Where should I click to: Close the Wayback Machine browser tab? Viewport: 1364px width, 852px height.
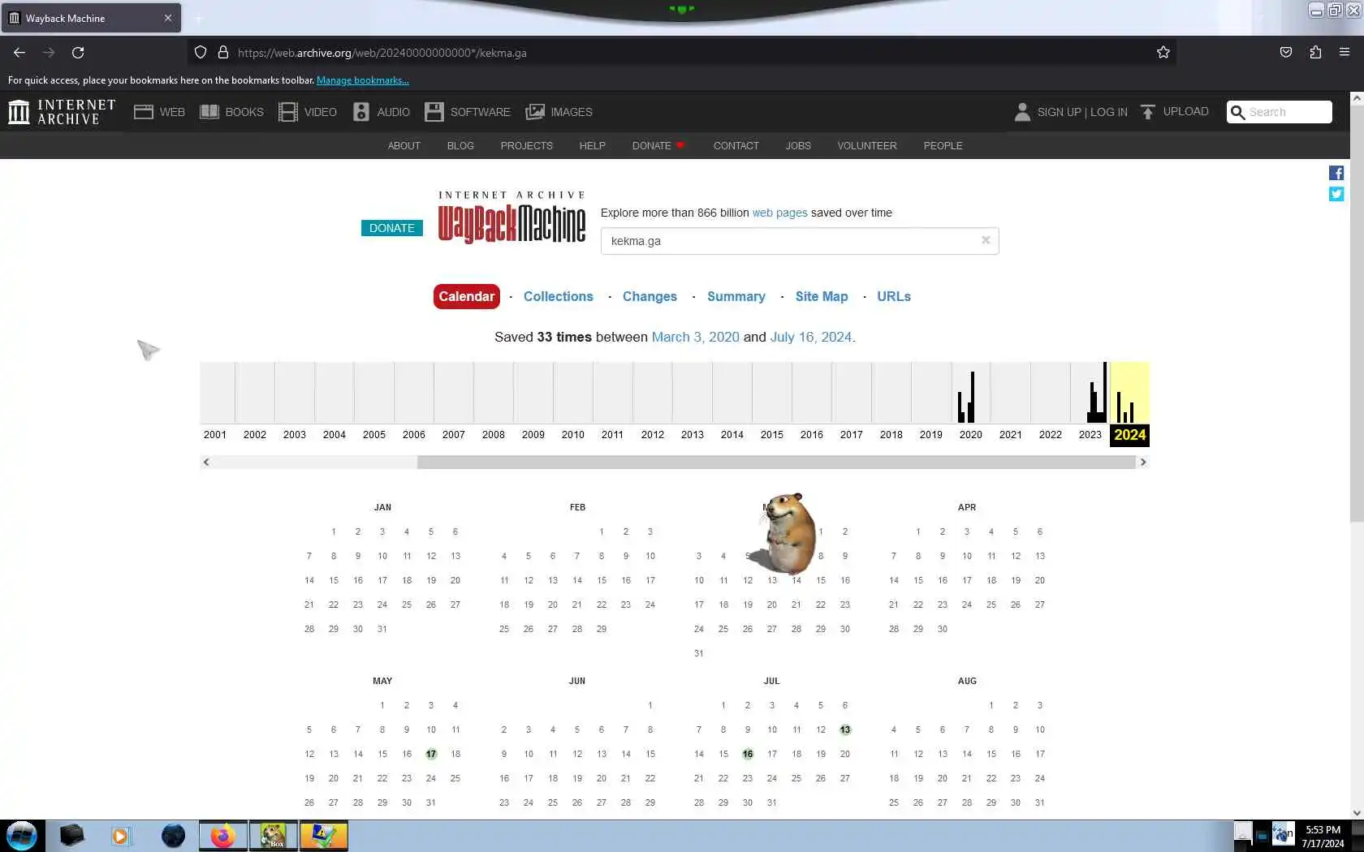168,18
